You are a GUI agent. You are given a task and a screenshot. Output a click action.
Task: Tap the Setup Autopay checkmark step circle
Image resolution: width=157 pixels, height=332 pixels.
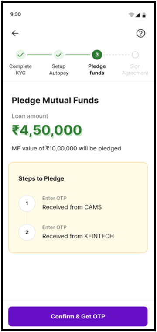[59, 55]
